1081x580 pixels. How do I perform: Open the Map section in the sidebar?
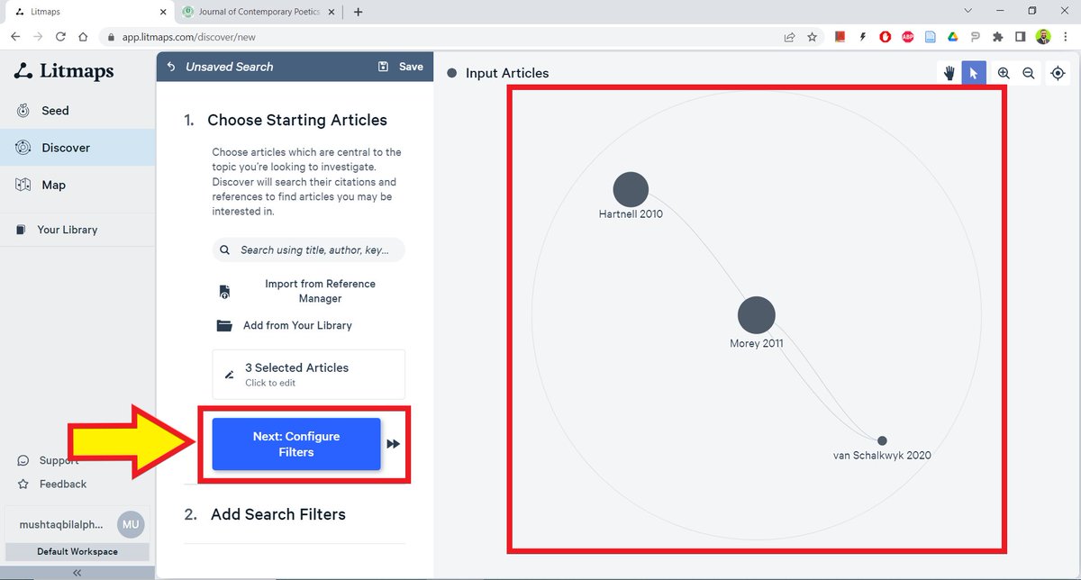tap(54, 185)
